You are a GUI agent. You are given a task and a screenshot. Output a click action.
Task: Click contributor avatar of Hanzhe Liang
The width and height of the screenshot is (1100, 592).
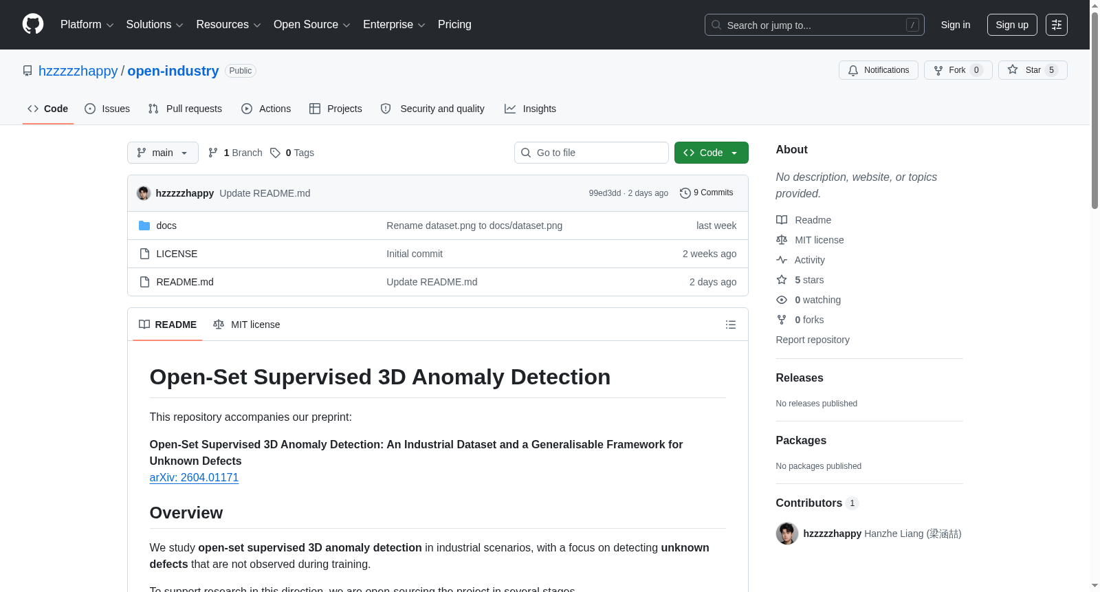[x=787, y=534]
